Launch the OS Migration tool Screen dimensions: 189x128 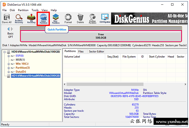105,18
